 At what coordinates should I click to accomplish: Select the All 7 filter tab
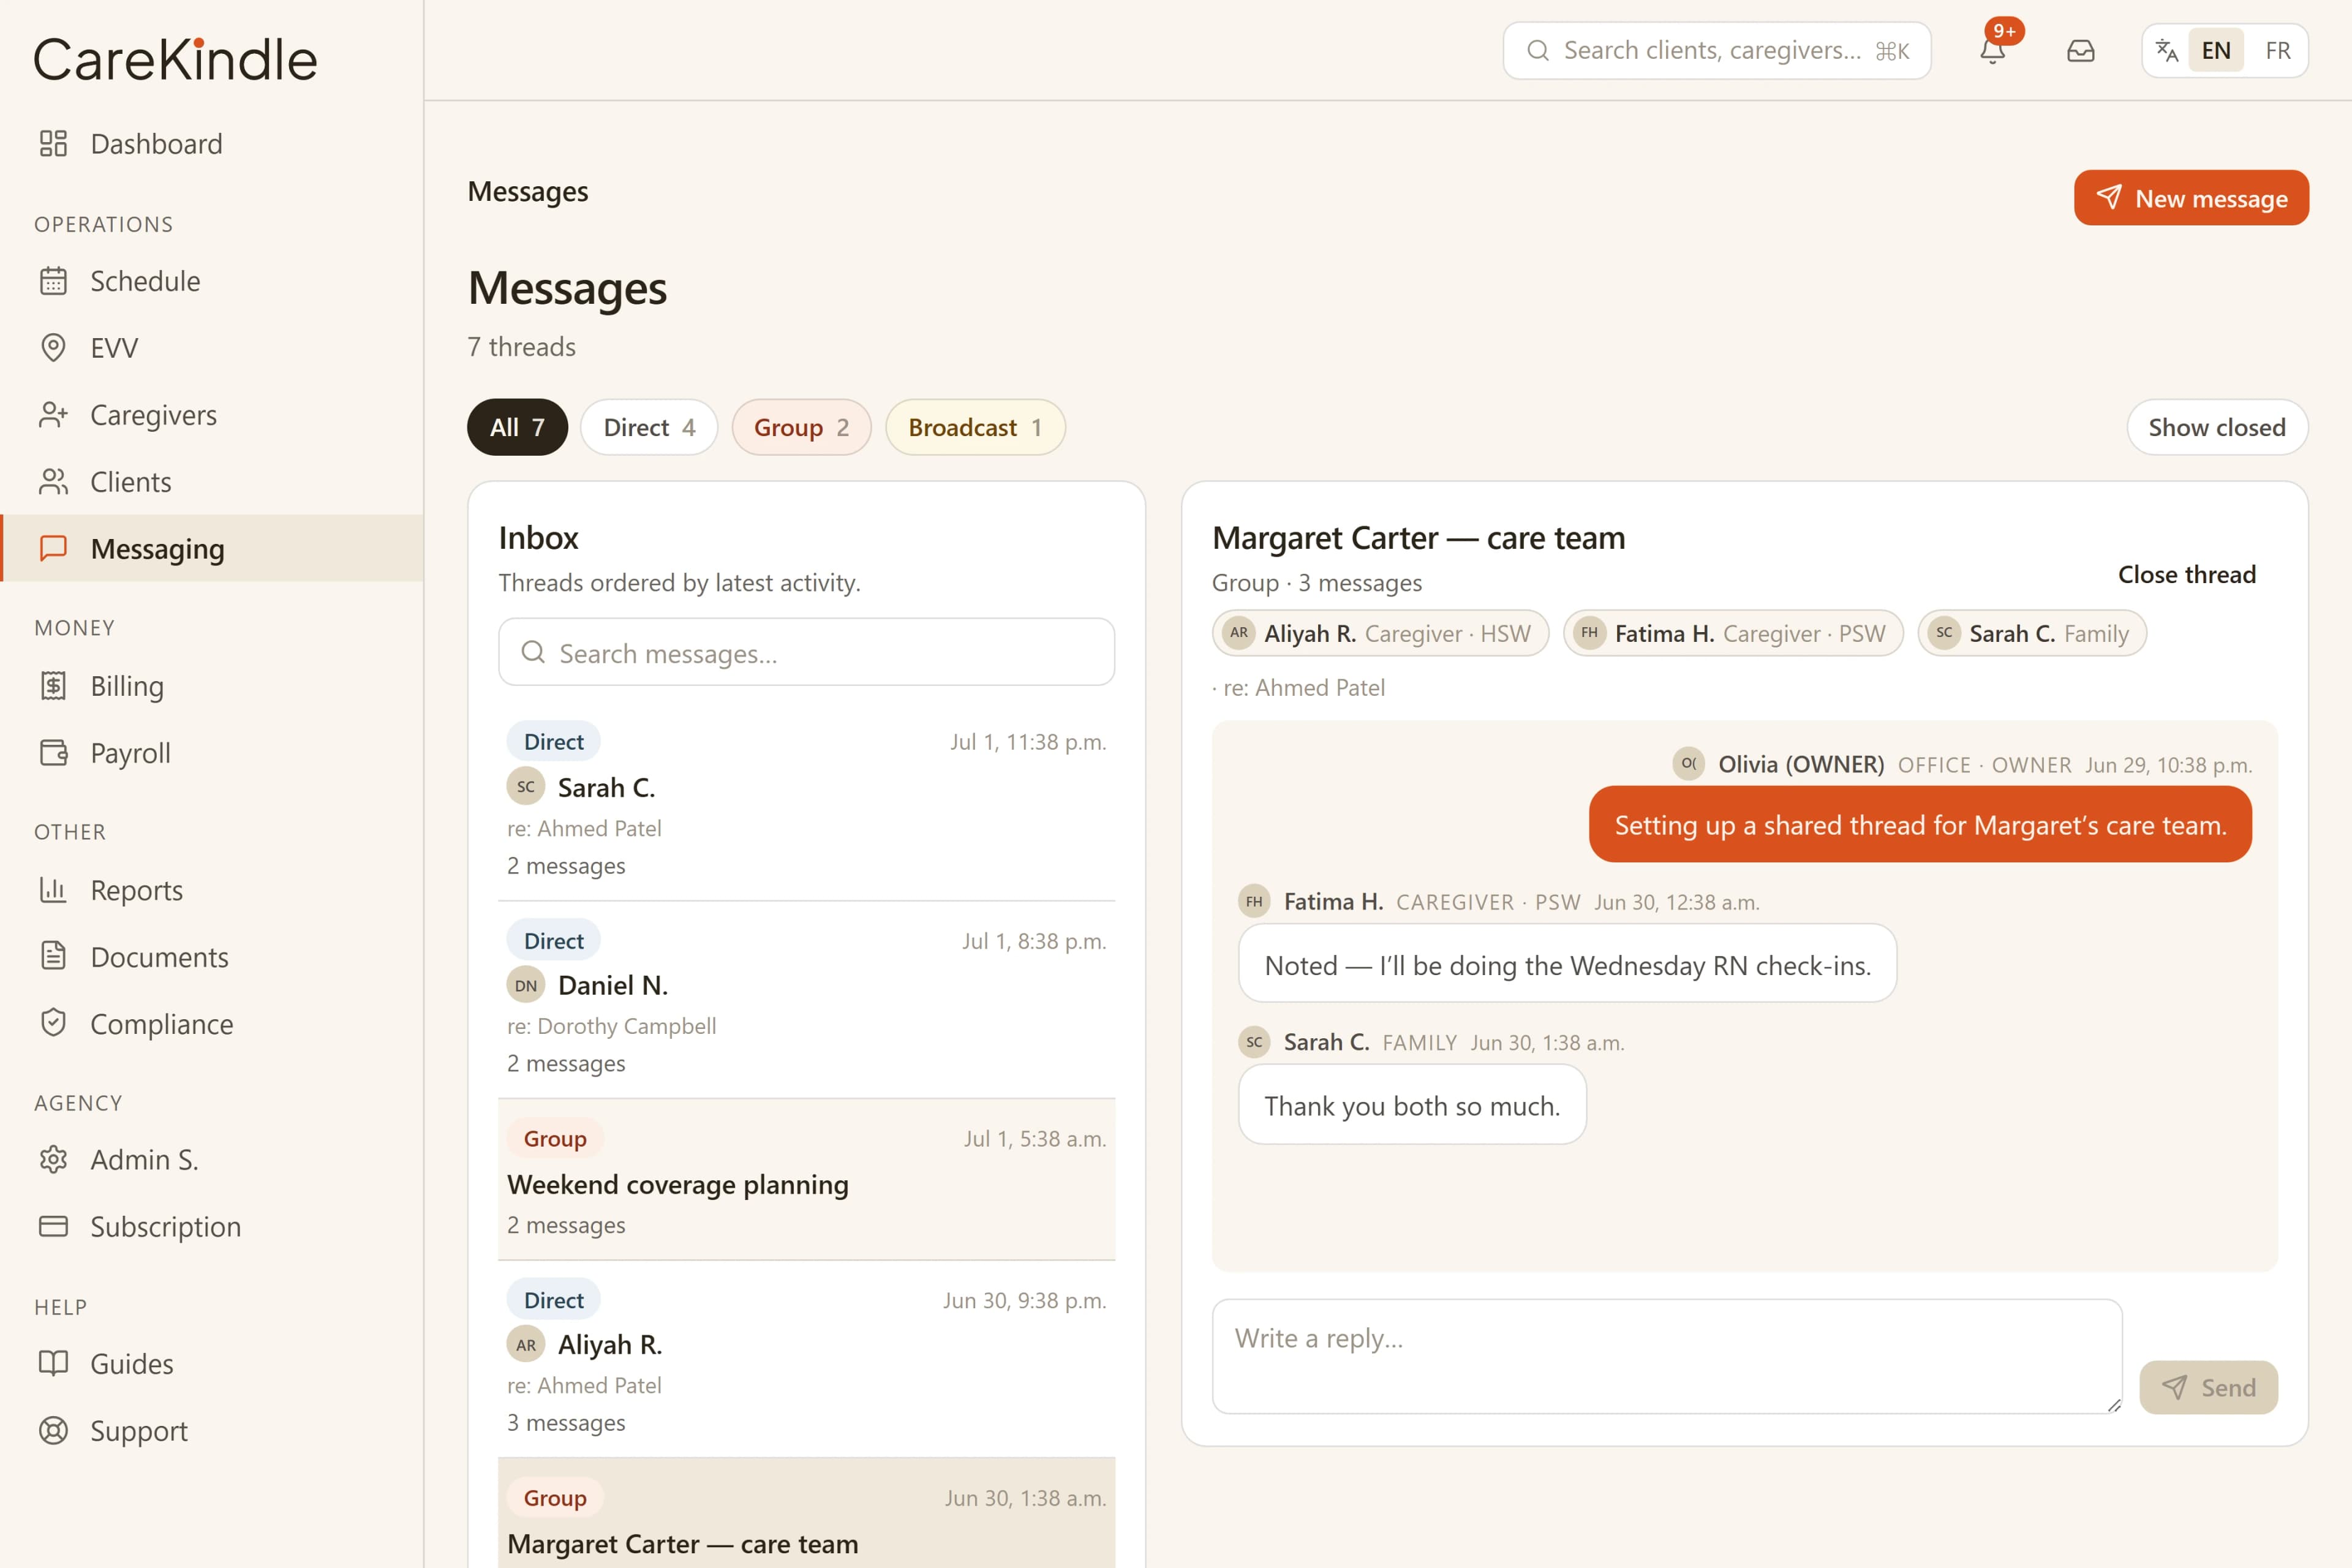[x=517, y=428]
